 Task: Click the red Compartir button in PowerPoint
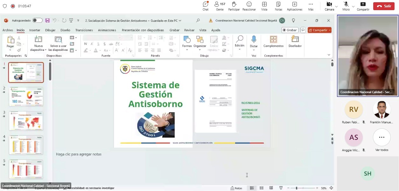(x=319, y=30)
